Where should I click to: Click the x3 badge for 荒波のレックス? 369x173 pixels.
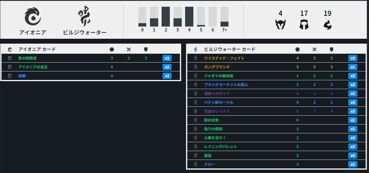tap(353, 112)
